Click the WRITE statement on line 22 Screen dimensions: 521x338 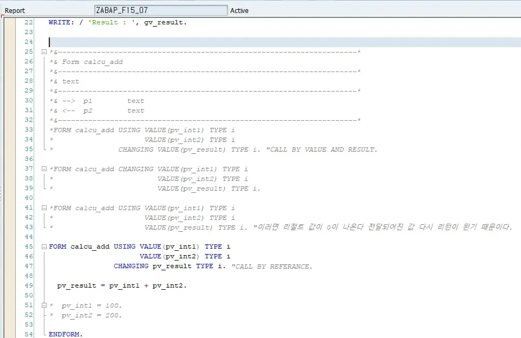click(118, 22)
